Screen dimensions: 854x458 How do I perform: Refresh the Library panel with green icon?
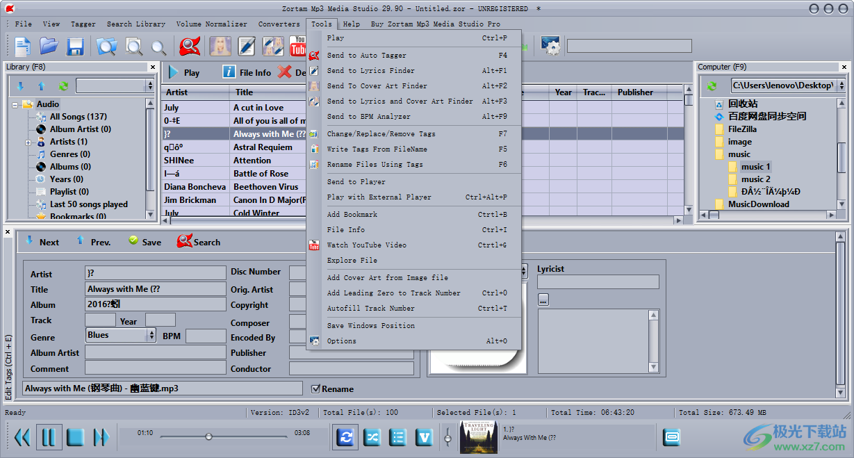[63, 86]
